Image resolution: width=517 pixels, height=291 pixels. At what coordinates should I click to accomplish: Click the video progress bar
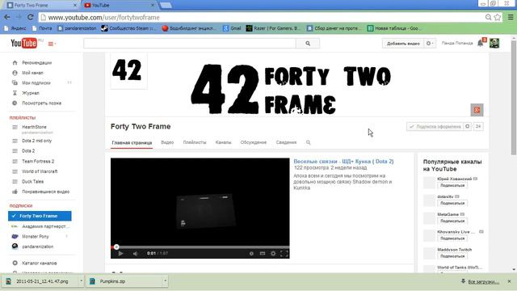(200, 247)
